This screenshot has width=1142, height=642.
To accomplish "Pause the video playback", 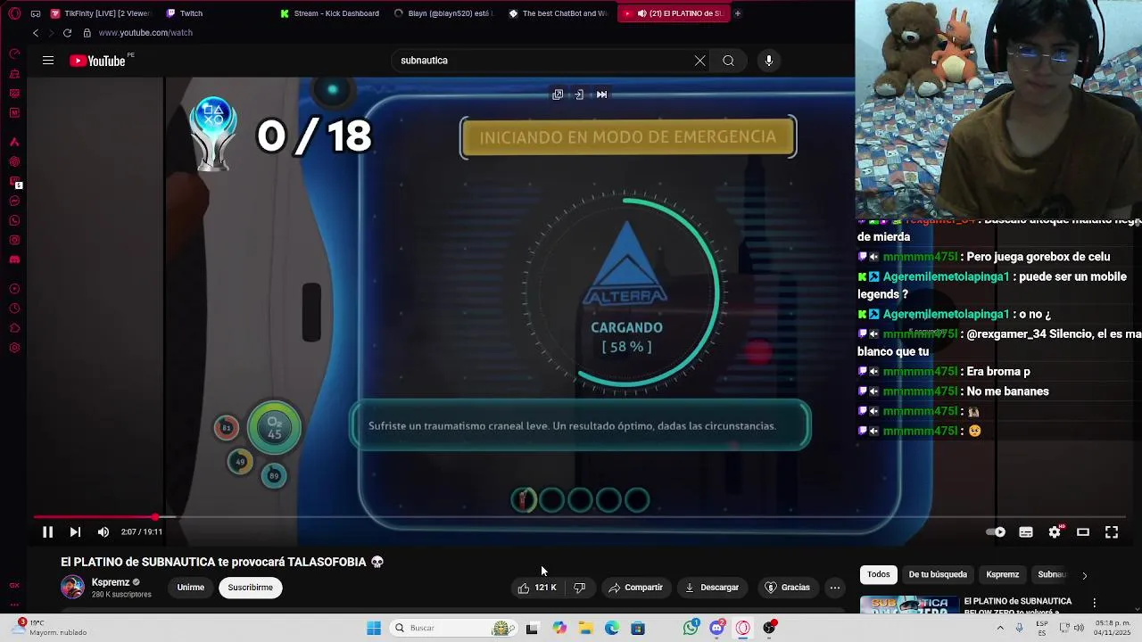I will (47, 532).
